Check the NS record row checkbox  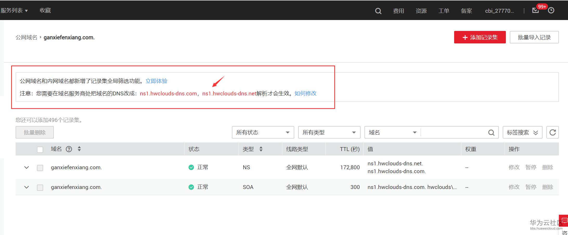(40, 168)
